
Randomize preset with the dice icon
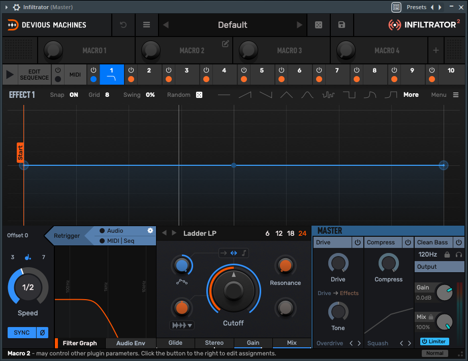click(x=319, y=25)
